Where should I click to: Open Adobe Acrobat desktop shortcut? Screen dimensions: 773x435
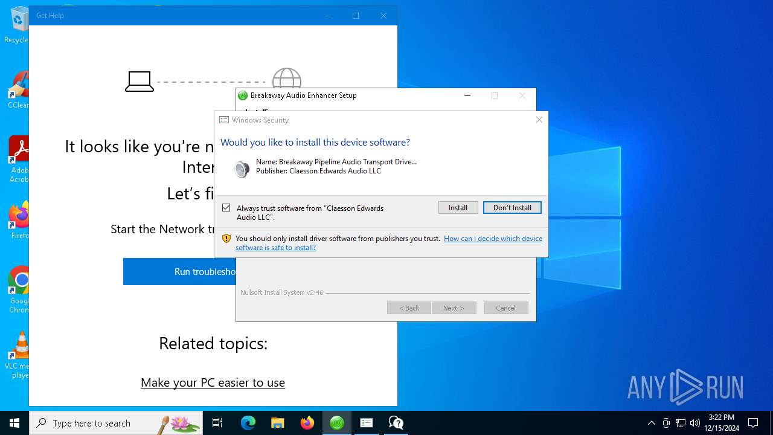click(18, 158)
